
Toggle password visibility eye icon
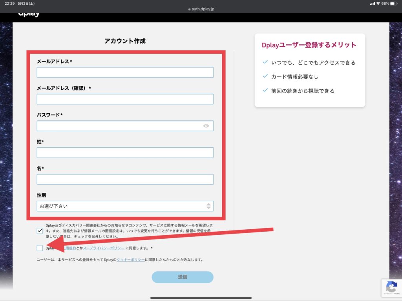(x=206, y=126)
